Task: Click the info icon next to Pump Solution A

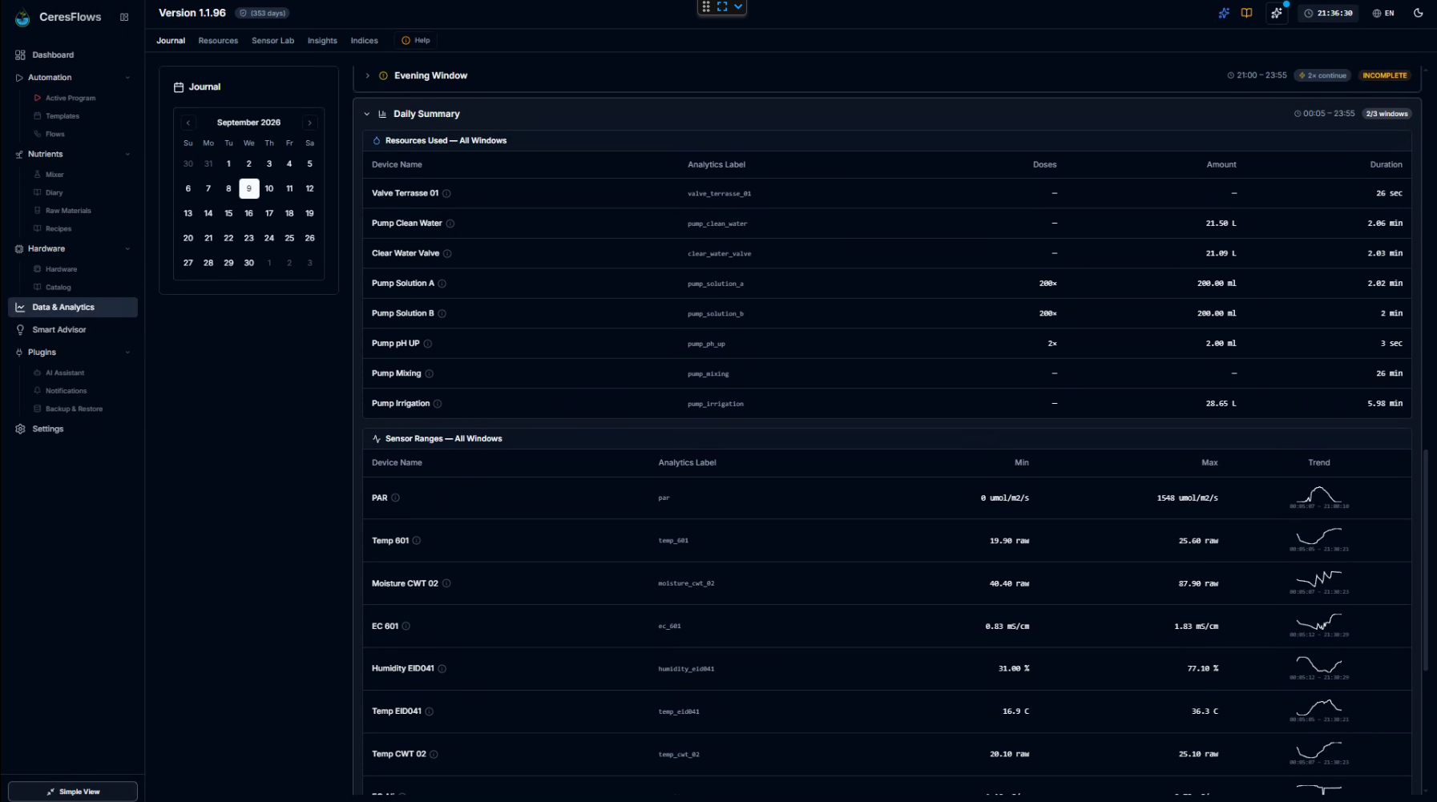Action: click(442, 284)
